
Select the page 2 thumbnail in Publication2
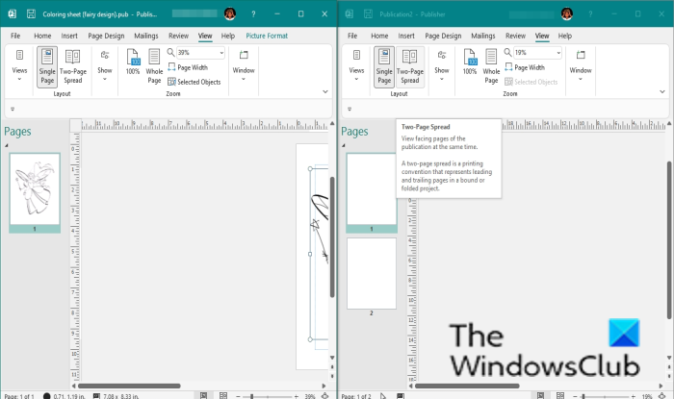point(371,273)
